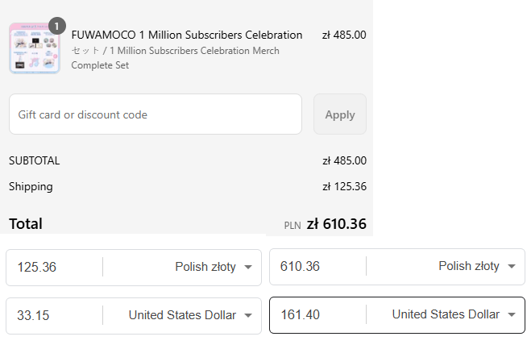This screenshot has width=527, height=345.
Task: Click the shipping cost zł 125.36
Action: [345, 187]
